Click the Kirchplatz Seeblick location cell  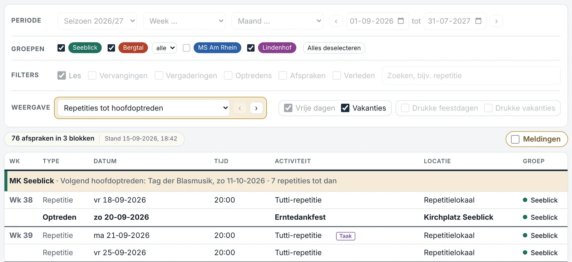458,217
